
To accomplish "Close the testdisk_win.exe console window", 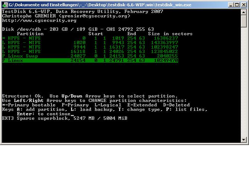I will click(x=244, y=5).
